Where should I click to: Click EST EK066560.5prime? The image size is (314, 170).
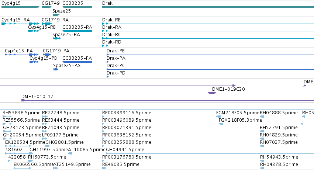click(x=34, y=165)
